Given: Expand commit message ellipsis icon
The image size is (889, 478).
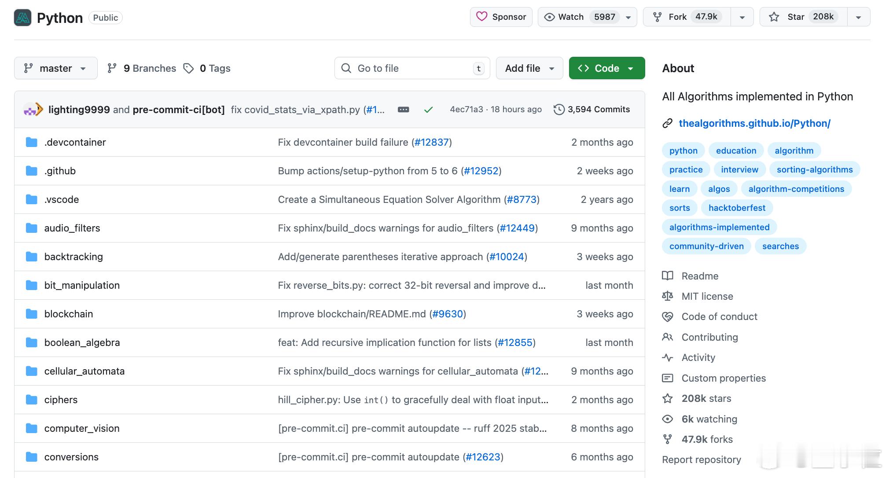Looking at the screenshot, I should click(403, 110).
